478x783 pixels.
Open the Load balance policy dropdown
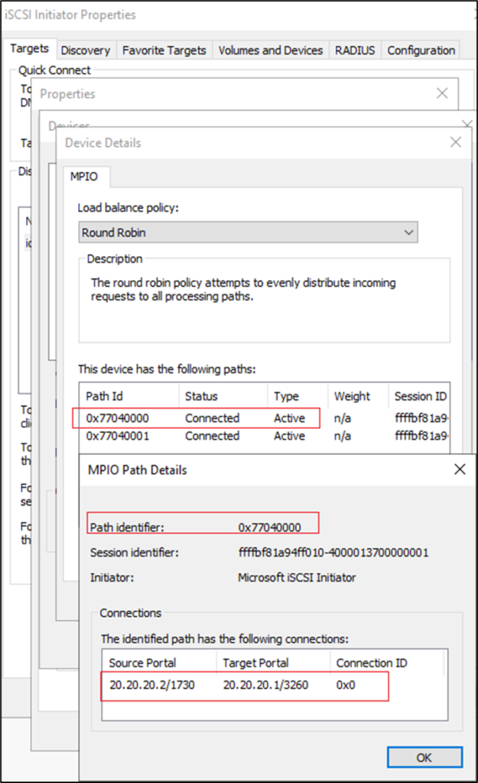tap(249, 232)
